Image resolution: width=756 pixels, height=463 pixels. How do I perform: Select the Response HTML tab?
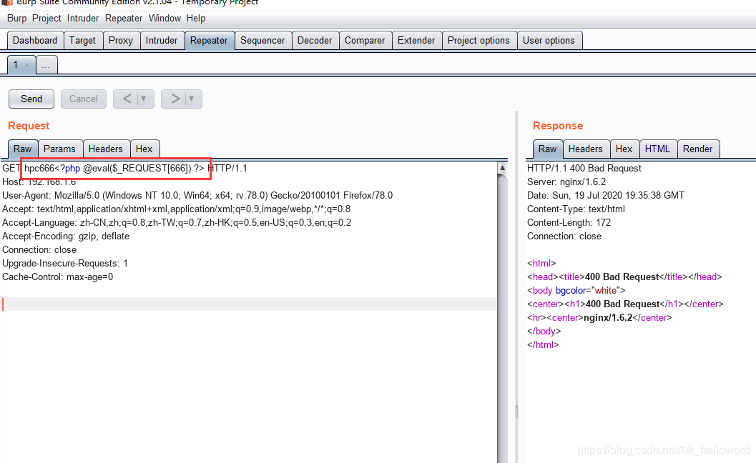tap(657, 149)
